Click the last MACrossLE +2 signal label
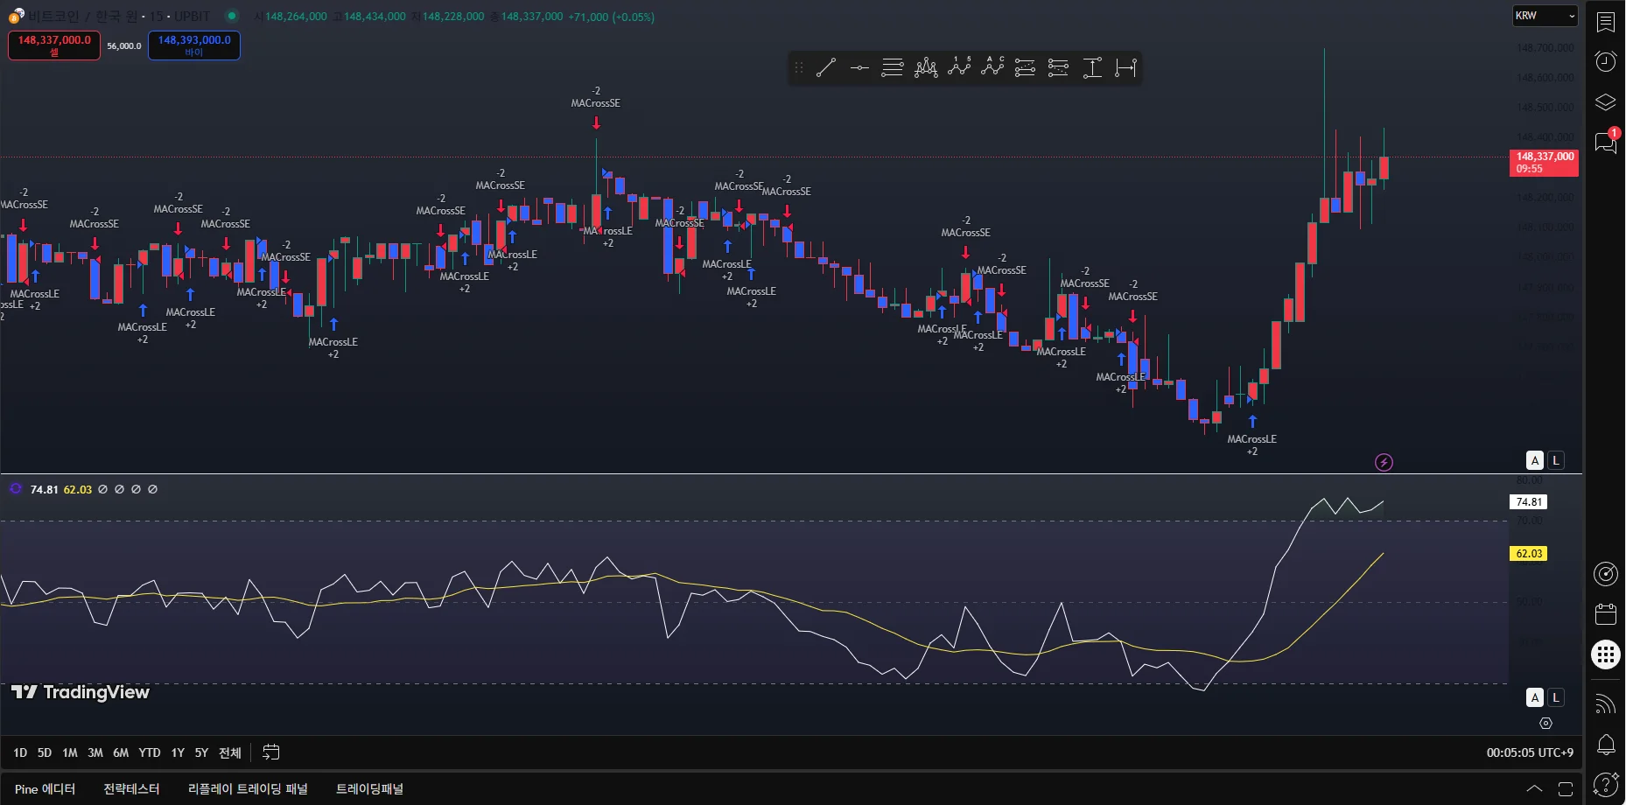Viewport: 1626px width, 805px height. (x=1251, y=445)
